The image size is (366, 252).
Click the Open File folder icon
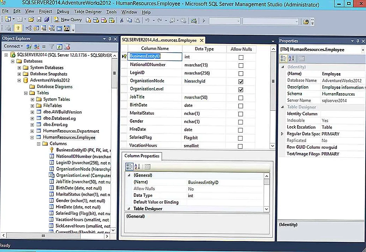point(31,20)
